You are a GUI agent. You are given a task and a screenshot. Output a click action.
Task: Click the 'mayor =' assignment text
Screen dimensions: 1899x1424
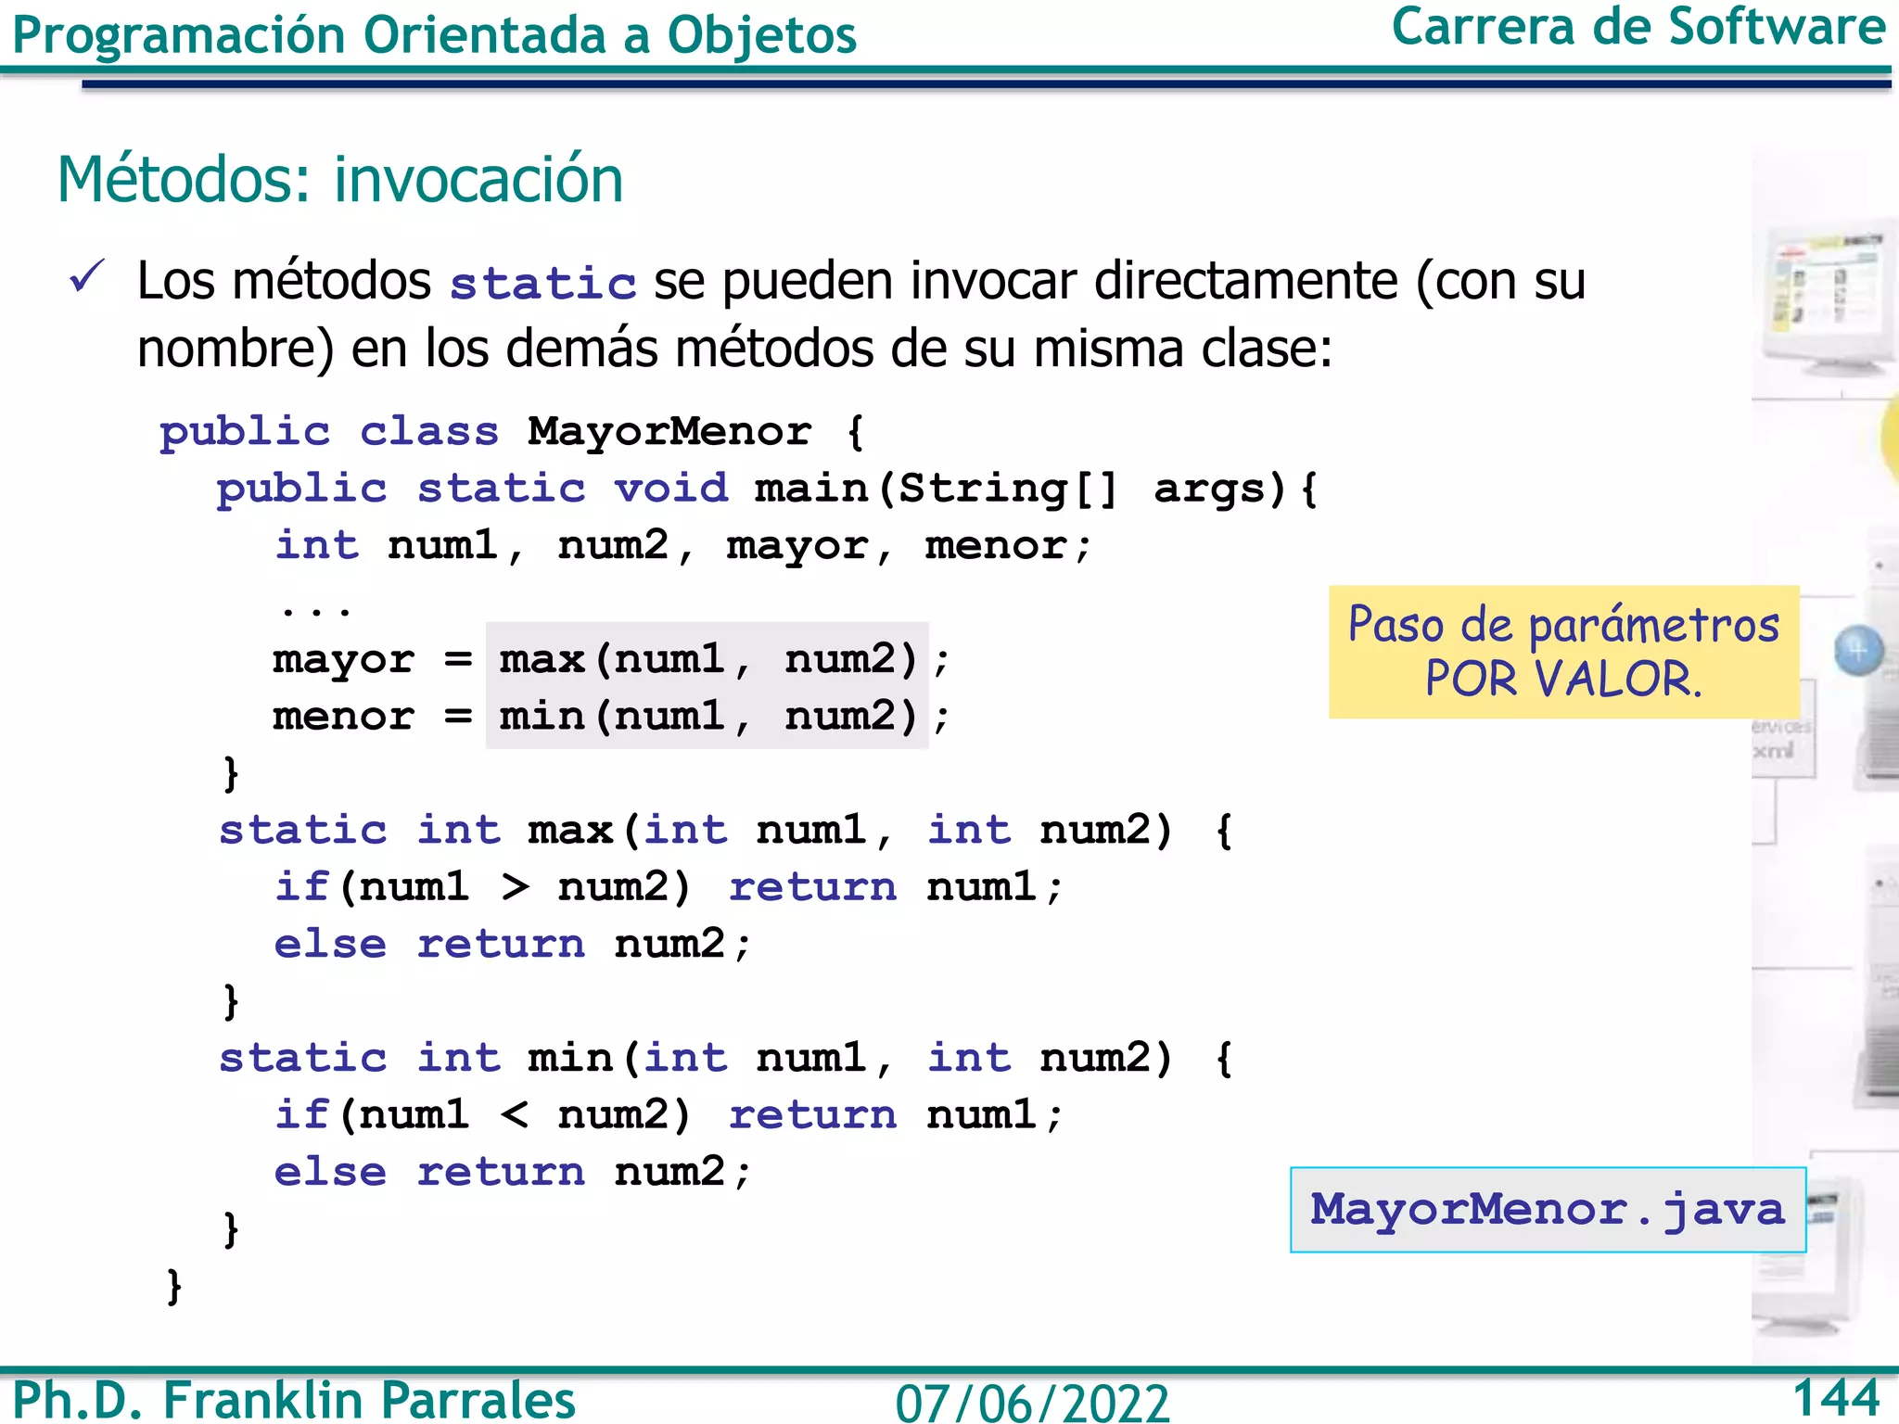pyautogui.click(x=373, y=660)
